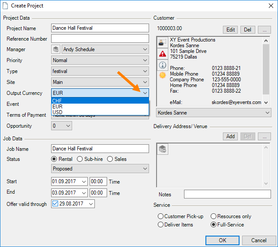Image resolution: width=278 pixels, height=247 pixels.
Task: Click the customer details vertical scrollbar
Action: pyautogui.click(x=265, y=66)
